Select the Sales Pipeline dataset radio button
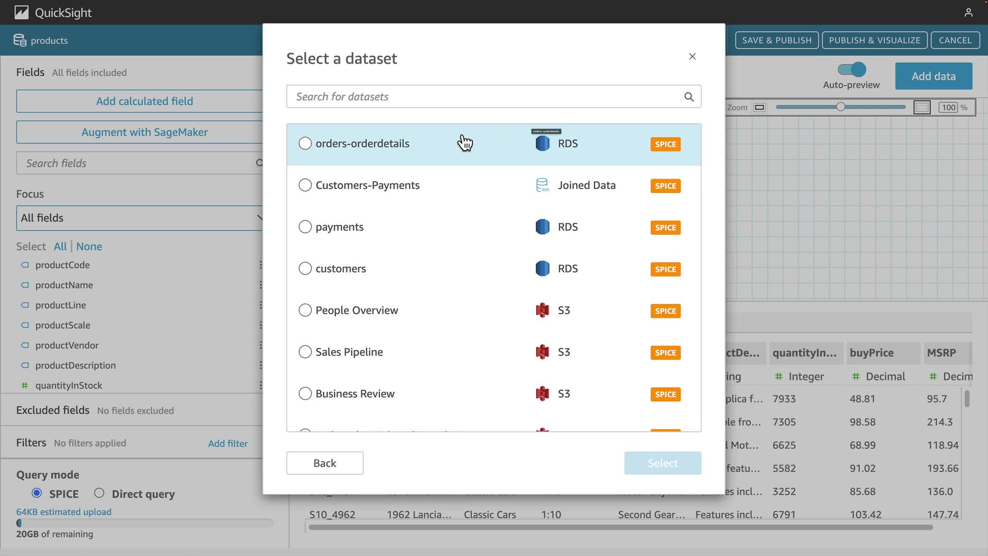Image resolution: width=988 pixels, height=556 pixels. [305, 352]
